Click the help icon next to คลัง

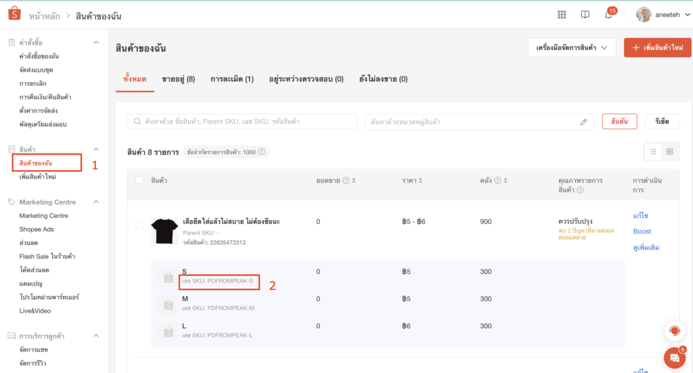click(497, 180)
